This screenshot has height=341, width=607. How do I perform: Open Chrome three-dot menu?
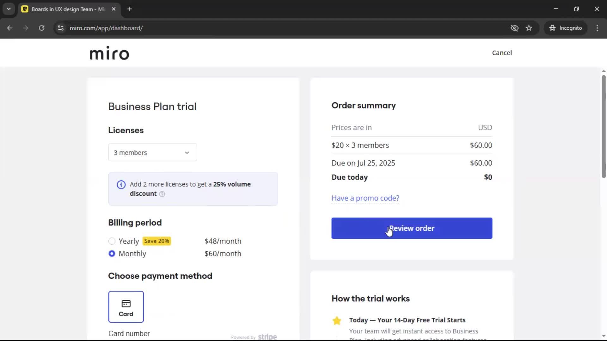pyautogui.click(x=597, y=28)
